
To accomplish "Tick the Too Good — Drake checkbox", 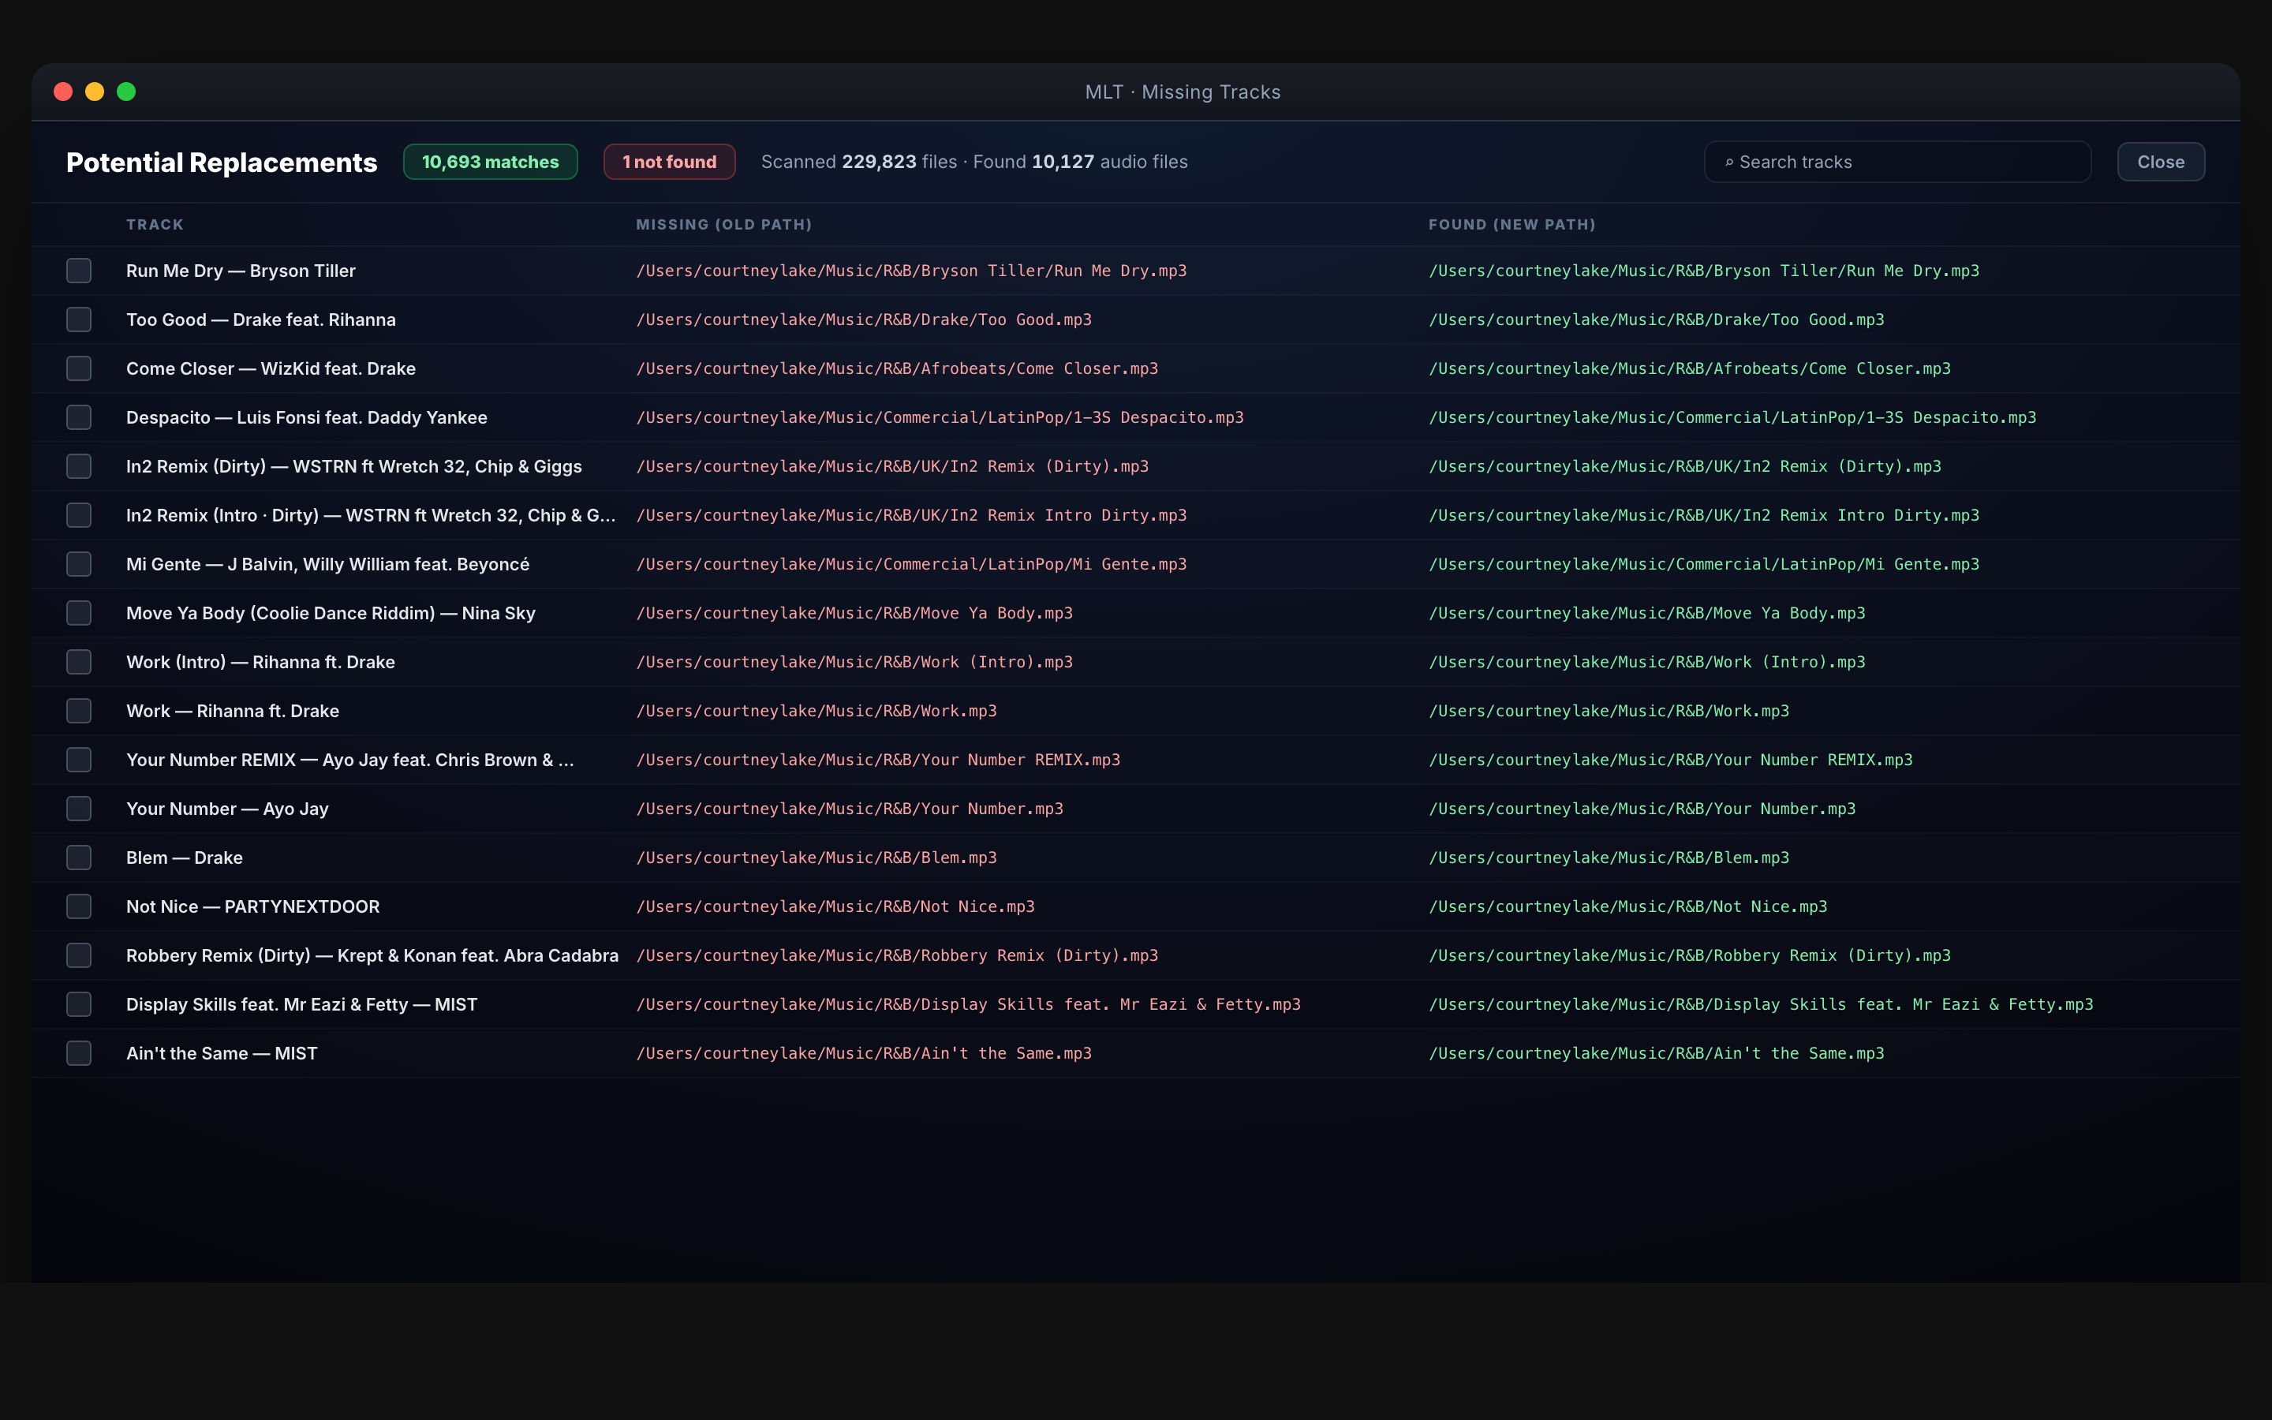I will click(x=79, y=319).
